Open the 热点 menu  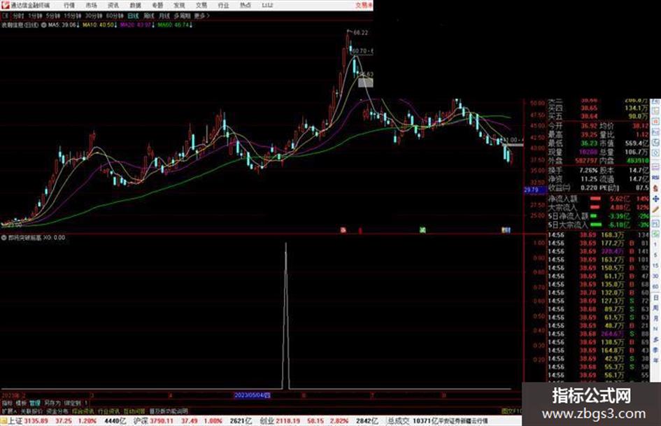(246, 5)
